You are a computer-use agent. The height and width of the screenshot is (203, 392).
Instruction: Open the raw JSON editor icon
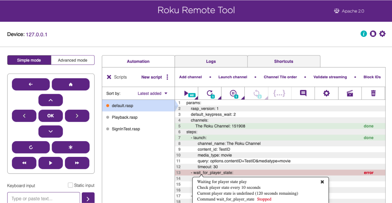(279, 93)
